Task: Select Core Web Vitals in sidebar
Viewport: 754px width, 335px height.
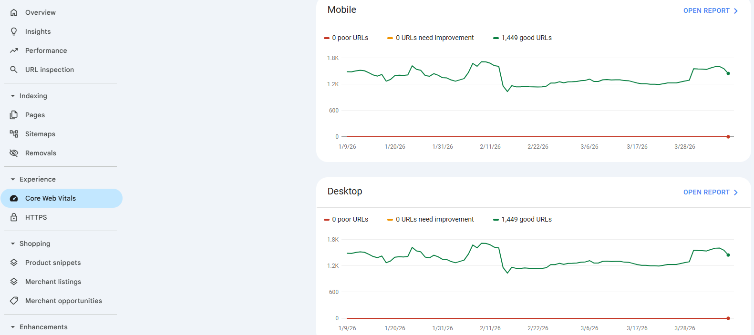Action: point(51,198)
